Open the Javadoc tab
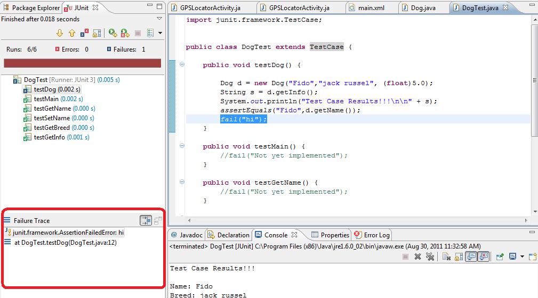The width and height of the screenshot is (538, 298). coord(187,235)
